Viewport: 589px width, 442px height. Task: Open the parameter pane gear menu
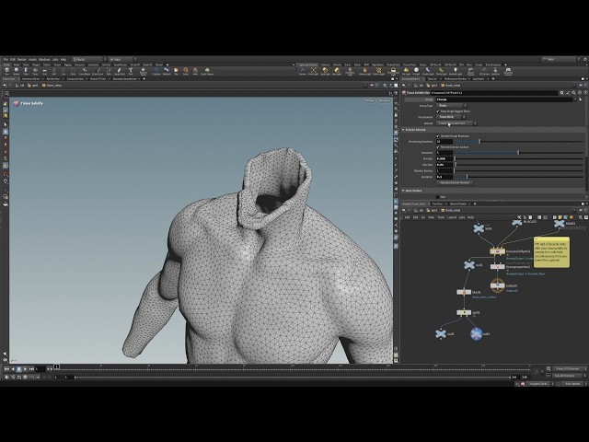(x=561, y=92)
